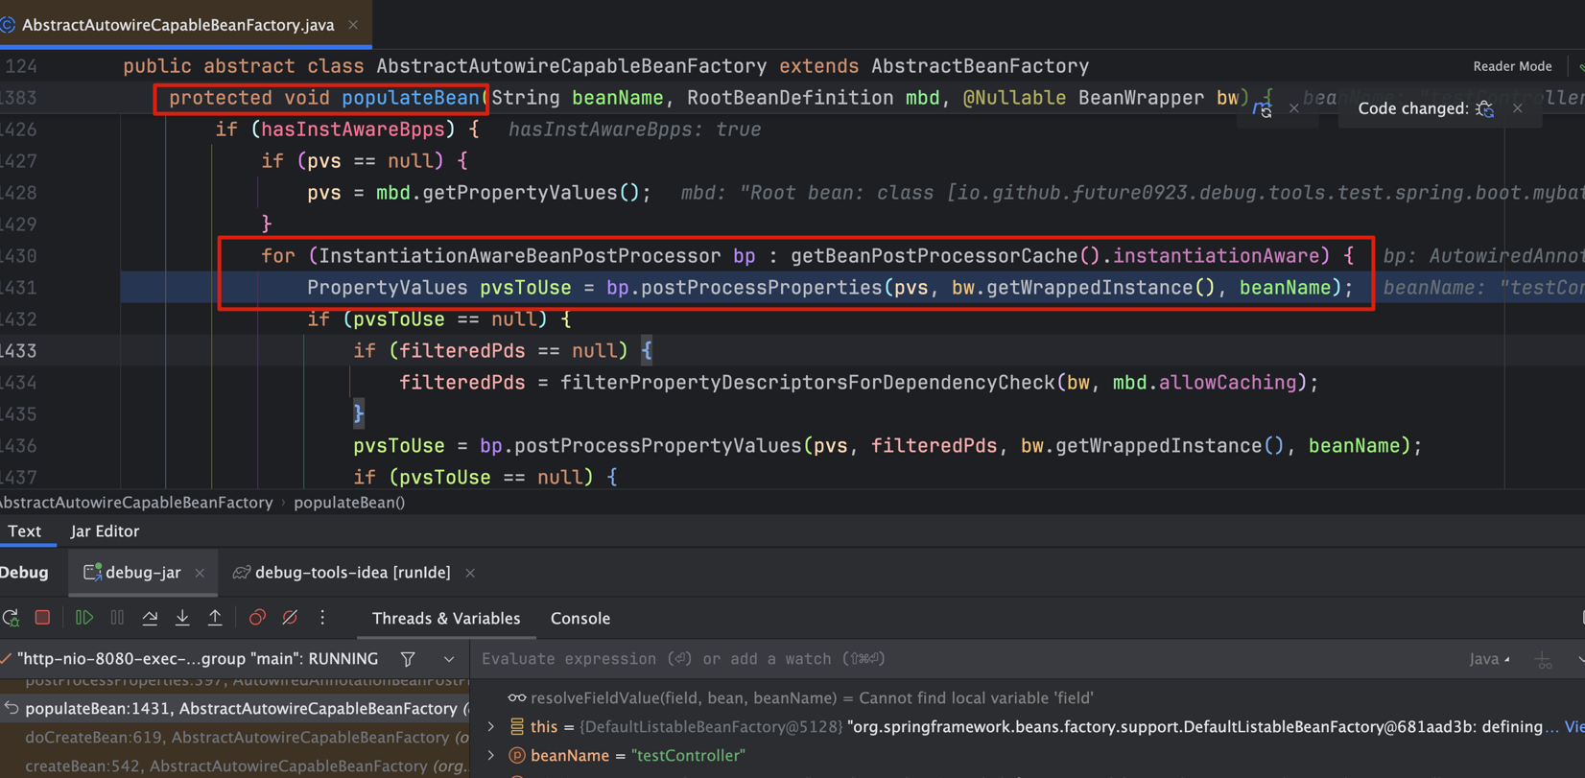The image size is (1585, 778).
Task: Step into the method call
Action: 182,618
